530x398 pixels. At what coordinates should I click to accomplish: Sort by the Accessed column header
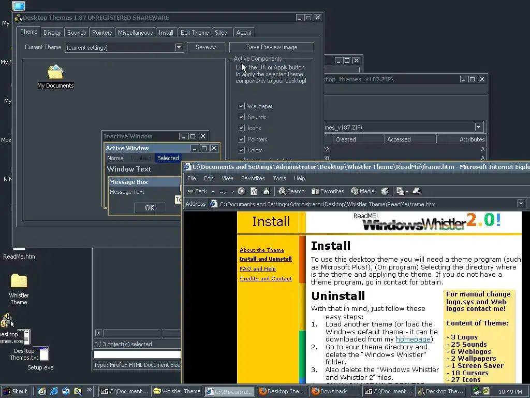(410, 139)
